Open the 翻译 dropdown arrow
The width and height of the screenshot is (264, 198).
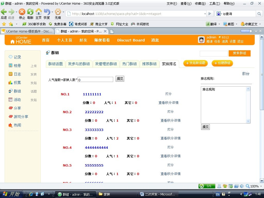point(219,24)
